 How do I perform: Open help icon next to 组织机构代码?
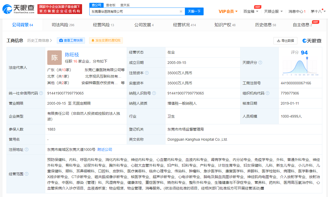267,93
